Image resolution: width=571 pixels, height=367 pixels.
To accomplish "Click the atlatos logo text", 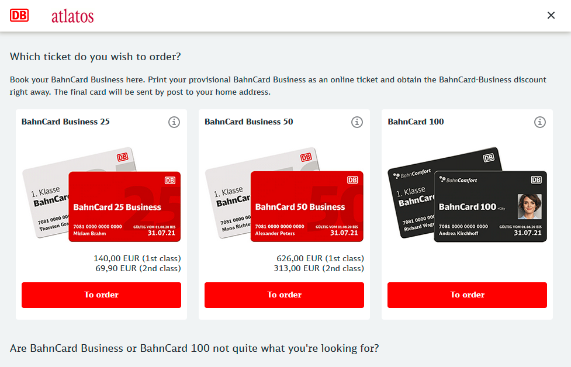I will point(72,16).
